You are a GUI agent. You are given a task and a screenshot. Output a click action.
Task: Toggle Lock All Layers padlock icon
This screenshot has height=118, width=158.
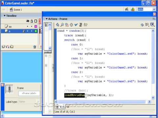pos(32,21)
